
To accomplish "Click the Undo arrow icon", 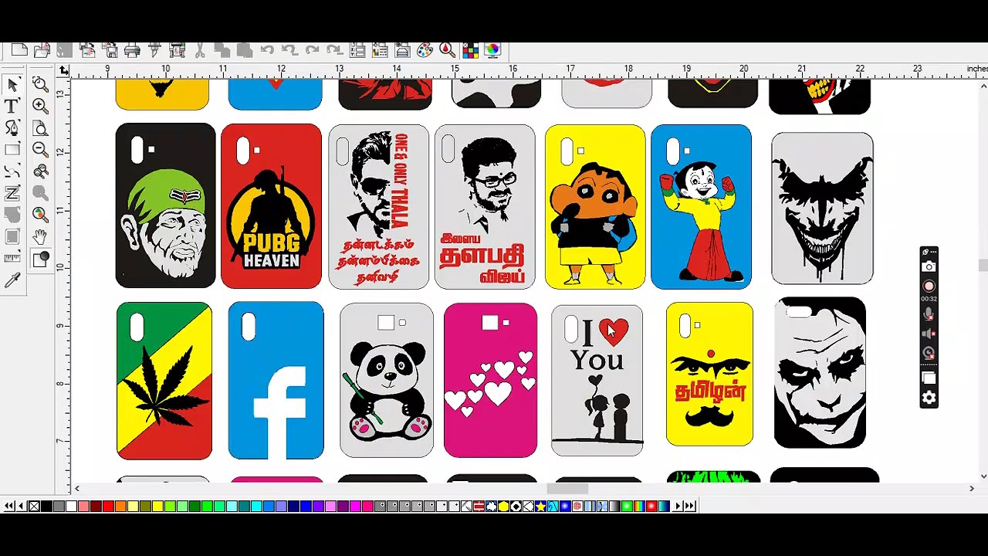I will 266,50.
